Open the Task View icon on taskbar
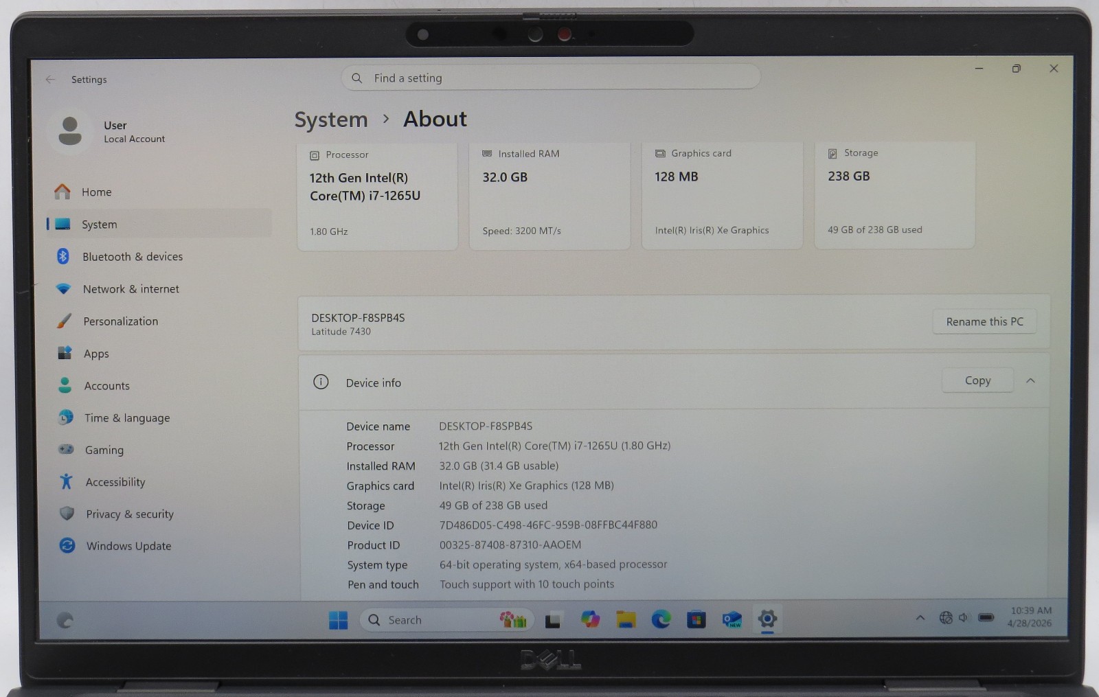Screen dimensions: 1099x697 tap(553, 620)
